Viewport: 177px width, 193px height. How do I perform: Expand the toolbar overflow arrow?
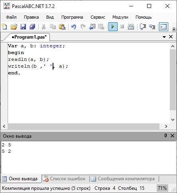point(174,29)
